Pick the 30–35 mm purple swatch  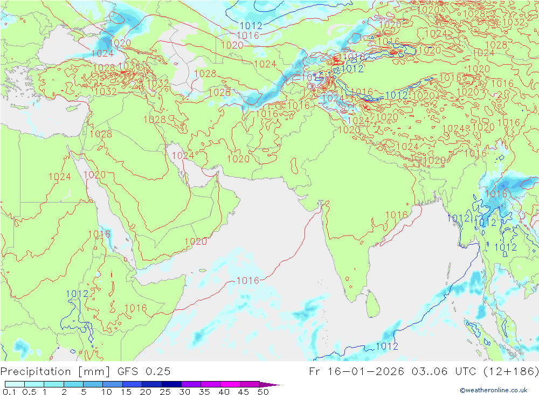pyautogui.click(x=191, y=384)
